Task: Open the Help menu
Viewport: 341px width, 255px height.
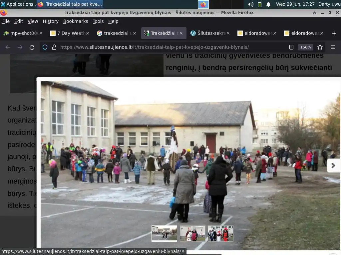Action: [113, 21]
